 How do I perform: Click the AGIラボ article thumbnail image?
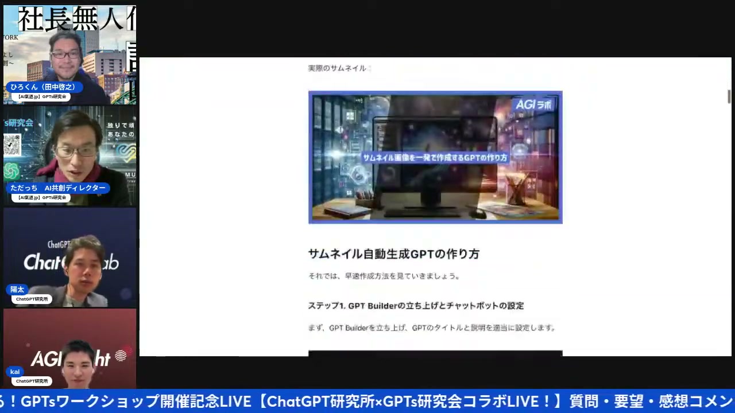[x=435, y=157]
